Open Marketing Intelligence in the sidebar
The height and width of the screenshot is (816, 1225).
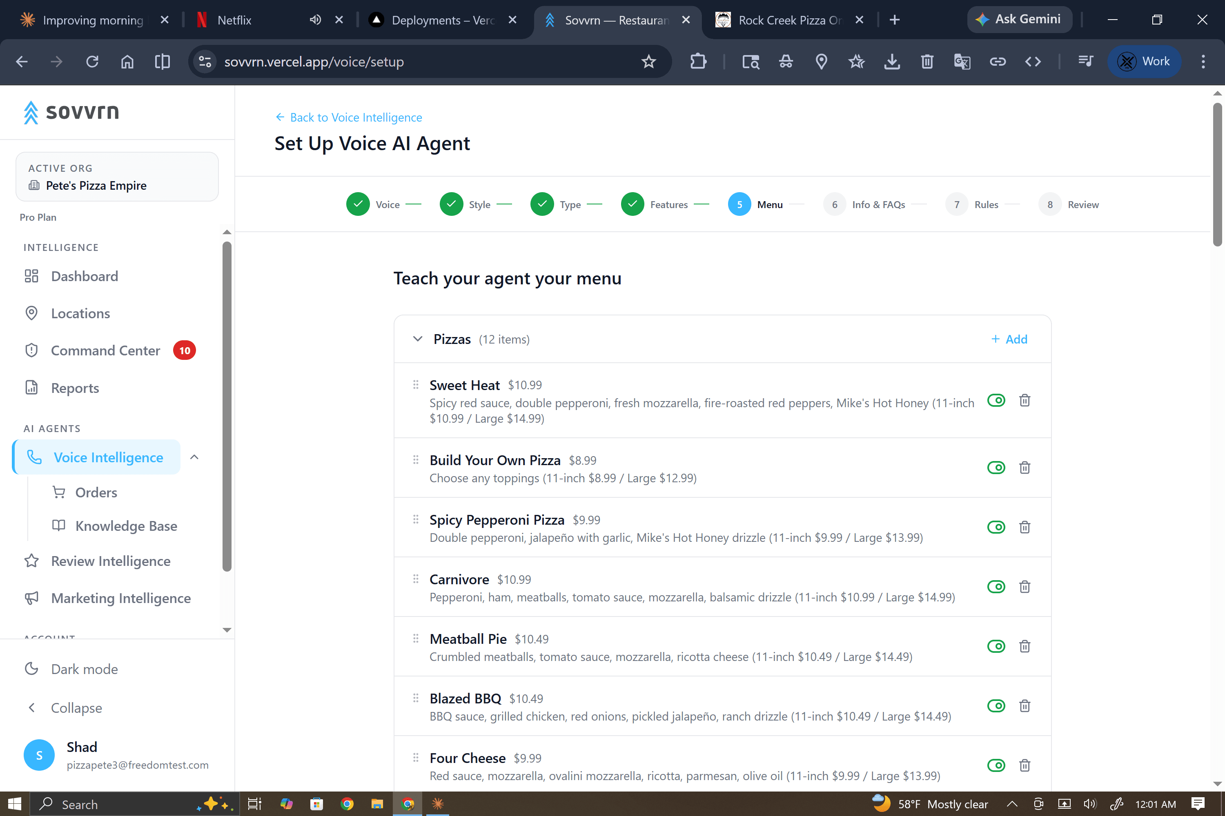[120, 598]
